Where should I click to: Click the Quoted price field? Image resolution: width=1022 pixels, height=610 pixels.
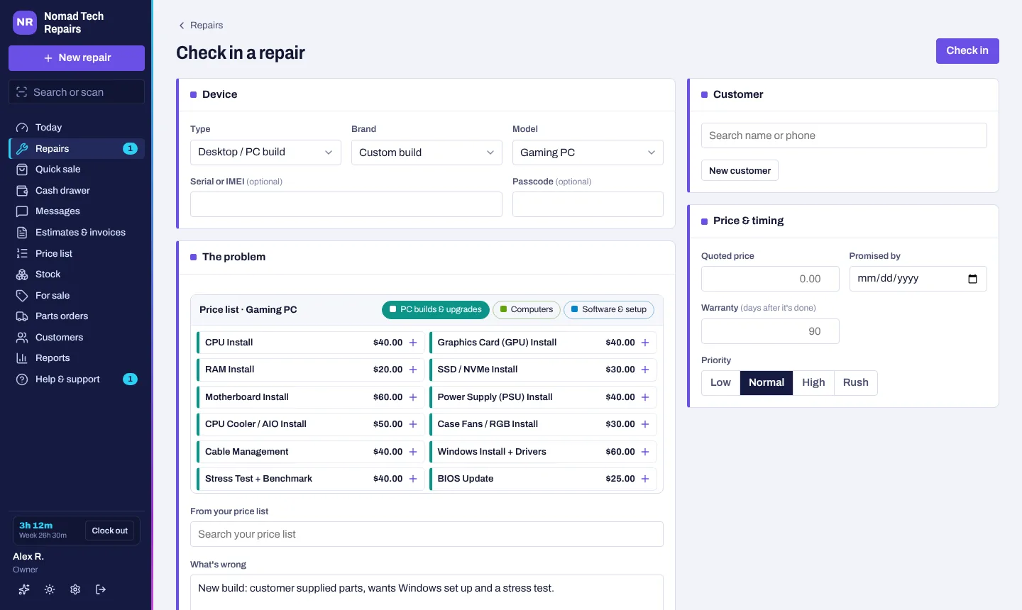tap(770, 279)
